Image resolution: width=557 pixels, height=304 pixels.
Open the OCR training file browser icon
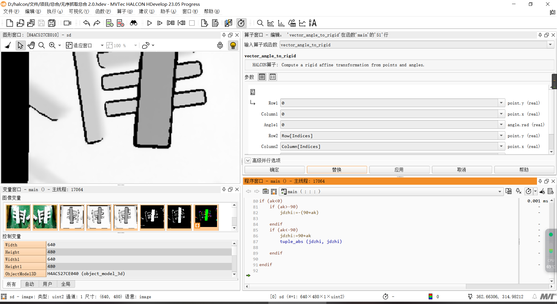point(313,23)
